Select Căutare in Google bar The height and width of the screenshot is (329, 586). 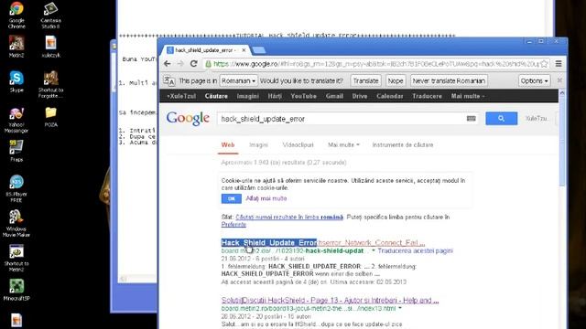click(x=216, y=96)
